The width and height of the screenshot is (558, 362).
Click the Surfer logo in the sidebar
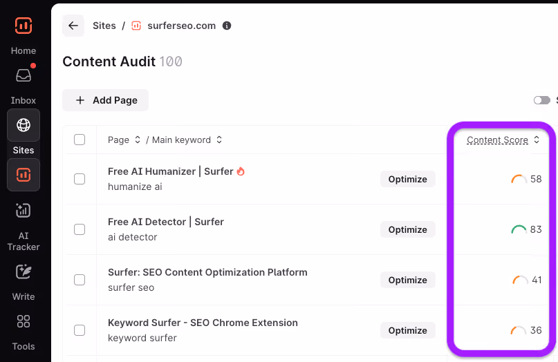[x=24, y=26]
